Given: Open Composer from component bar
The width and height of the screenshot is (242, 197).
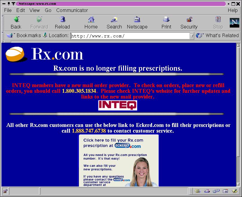Looking at the screenshot, I should (x=235, y=191).
